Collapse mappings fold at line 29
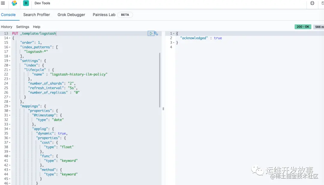This screenshot has height=185, width=324. click(10, 106)
